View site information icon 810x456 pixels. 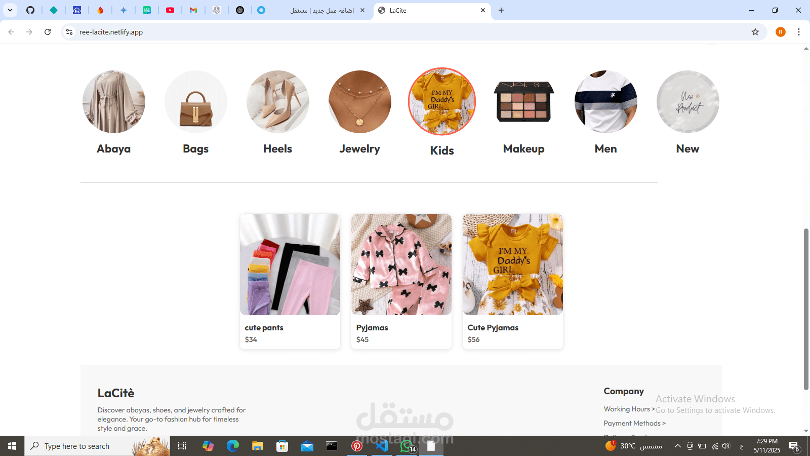(x=69, y=32)
